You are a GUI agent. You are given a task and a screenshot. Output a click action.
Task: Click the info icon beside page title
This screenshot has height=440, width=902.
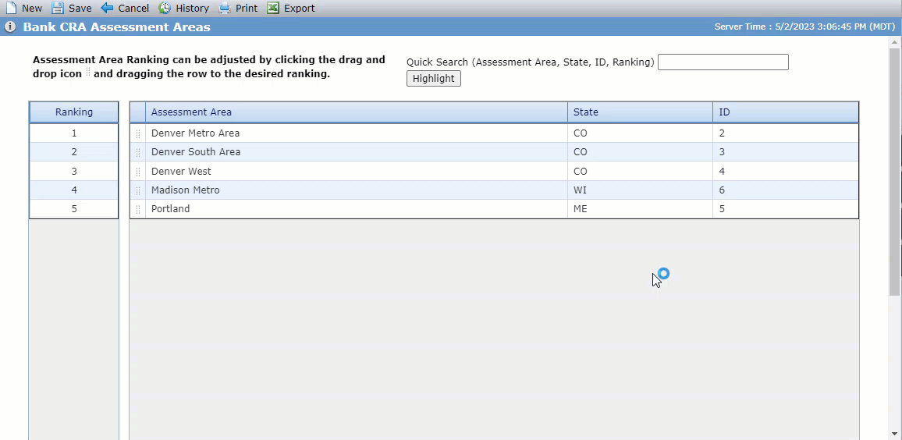10,27
